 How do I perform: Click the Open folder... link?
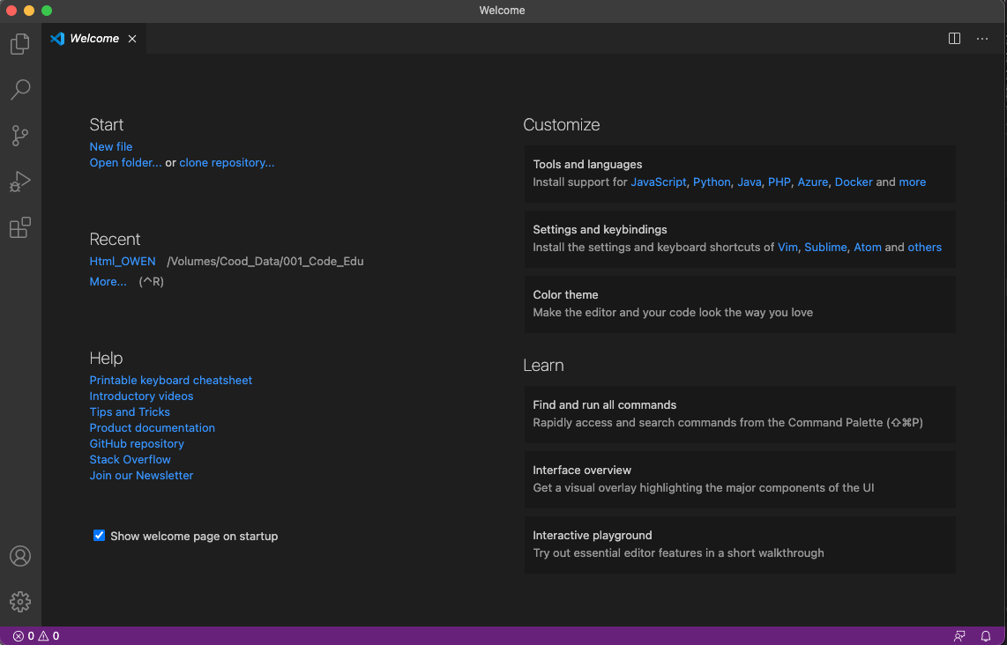[126, 162]
